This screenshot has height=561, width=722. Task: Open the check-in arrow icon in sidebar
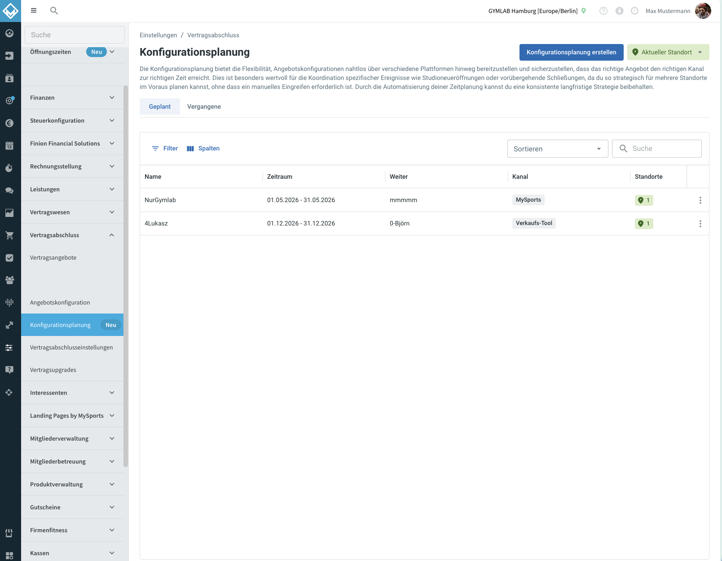(x=9, y=56)
